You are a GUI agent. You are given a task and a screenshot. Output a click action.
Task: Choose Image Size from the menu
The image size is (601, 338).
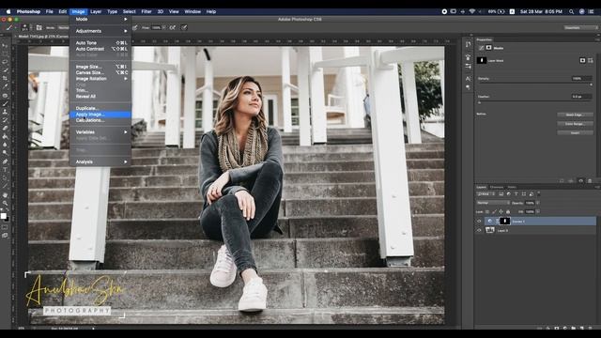100,67
